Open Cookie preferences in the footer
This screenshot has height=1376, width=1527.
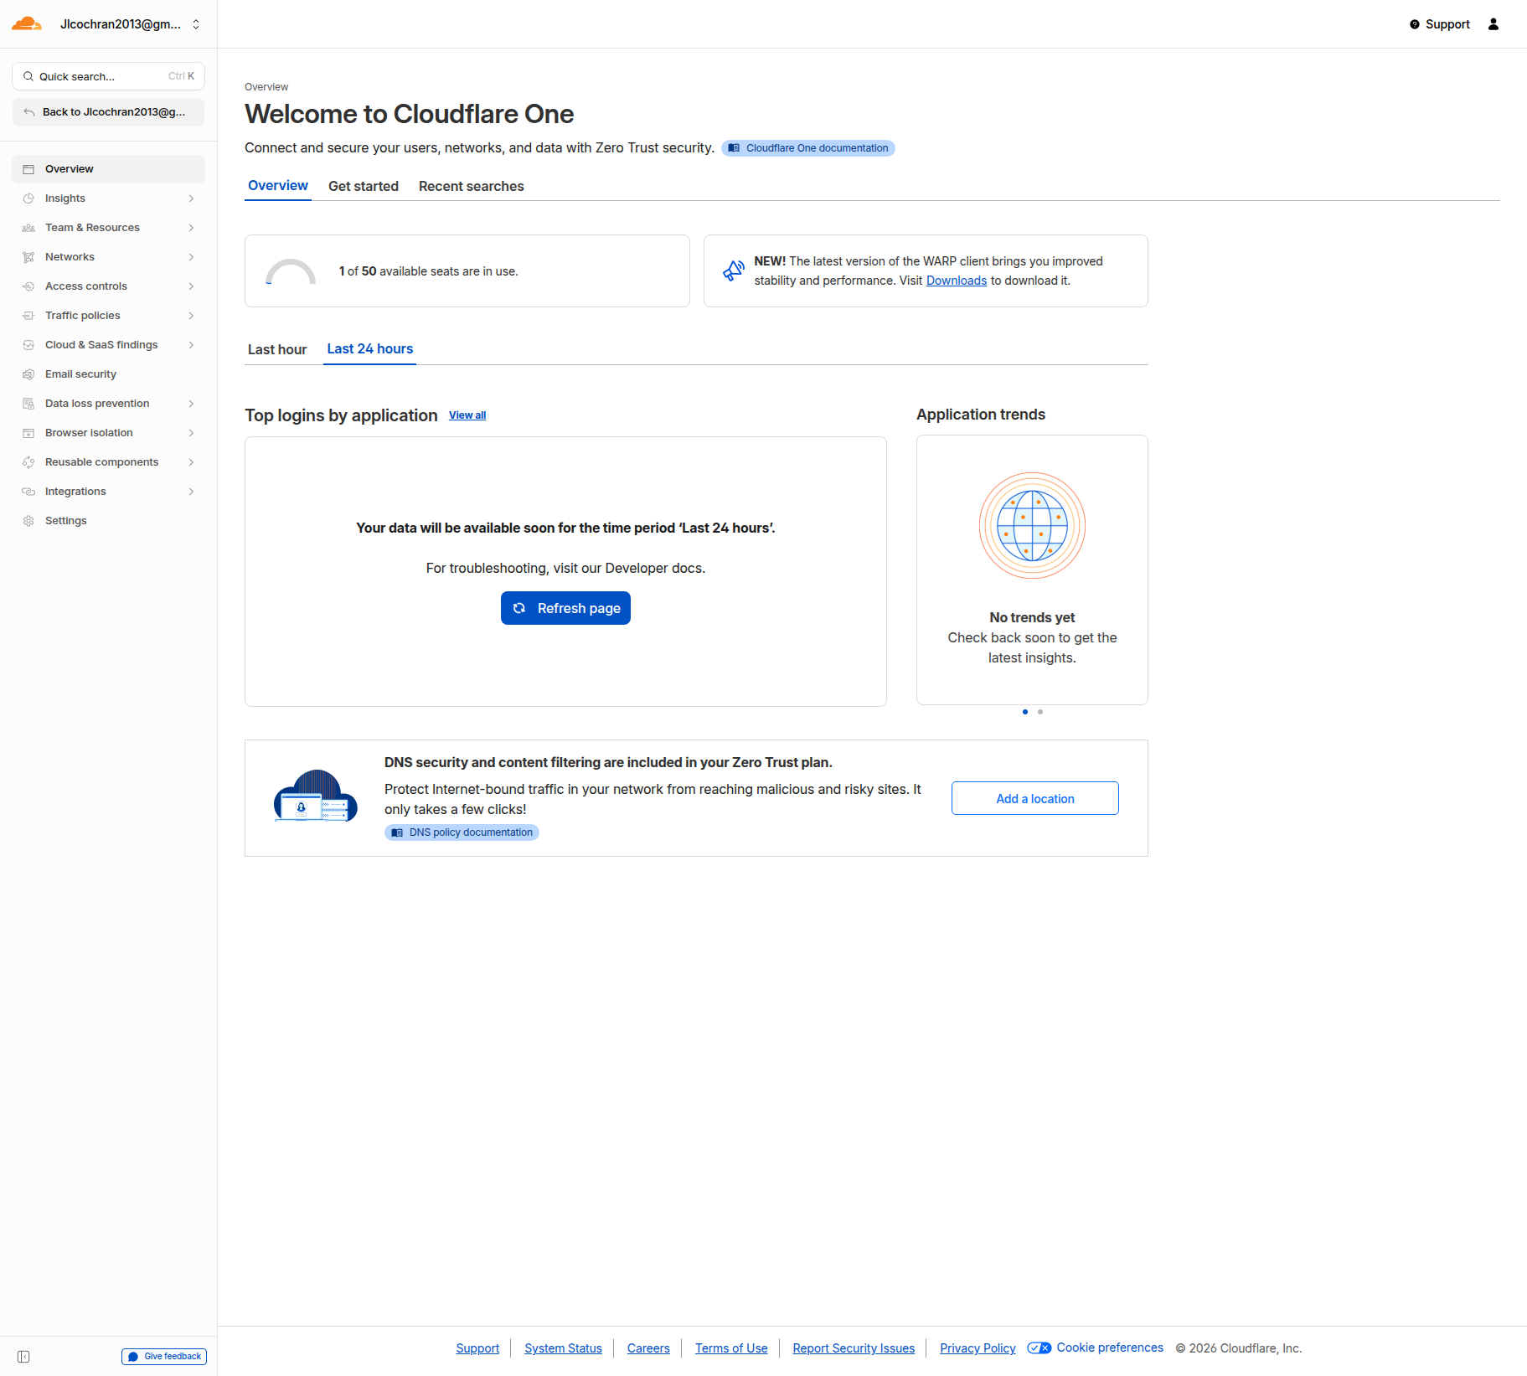(1109, 1348)
